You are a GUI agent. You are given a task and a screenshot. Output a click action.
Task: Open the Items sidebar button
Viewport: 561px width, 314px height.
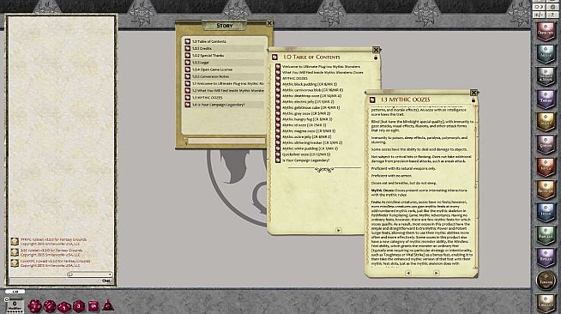point(546,212)
